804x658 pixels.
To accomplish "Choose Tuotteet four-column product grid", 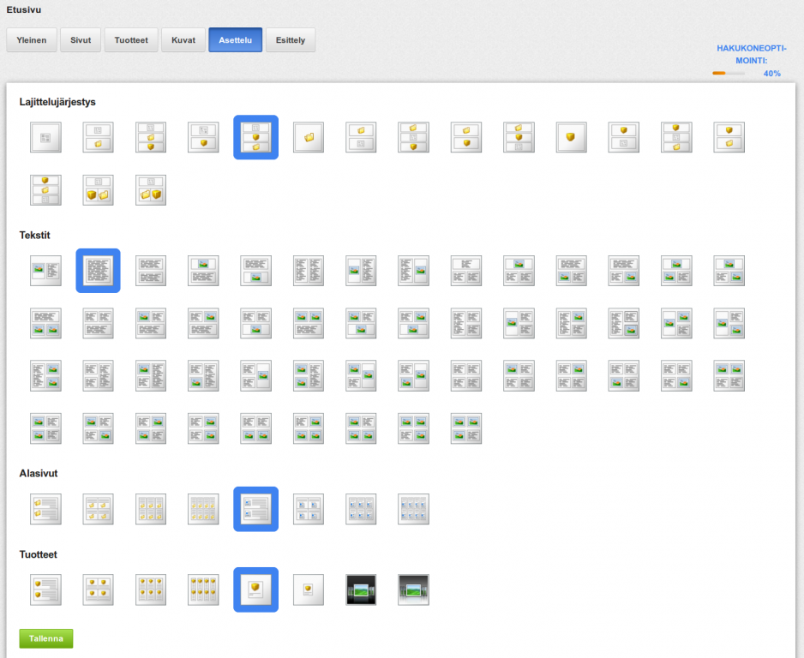I will pyautogui.click(x=203, y=589).
